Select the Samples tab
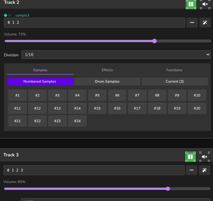Viewport: 213px width, 201px height. [x=40, y=70]
